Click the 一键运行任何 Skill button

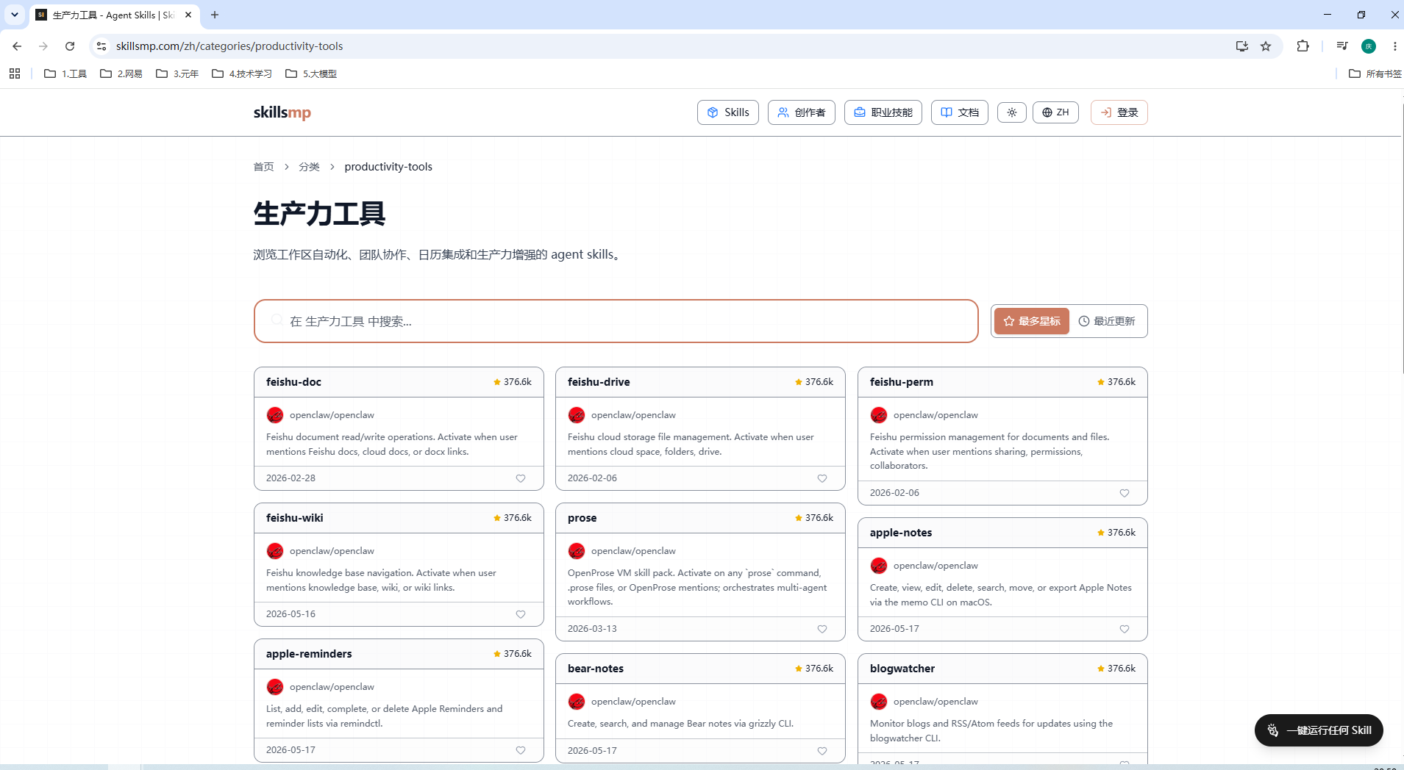point(1319,730)
